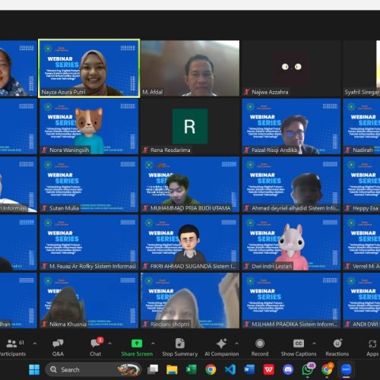
Task: Click Stop Summary in the toolbar
Action: pos(180,348)
